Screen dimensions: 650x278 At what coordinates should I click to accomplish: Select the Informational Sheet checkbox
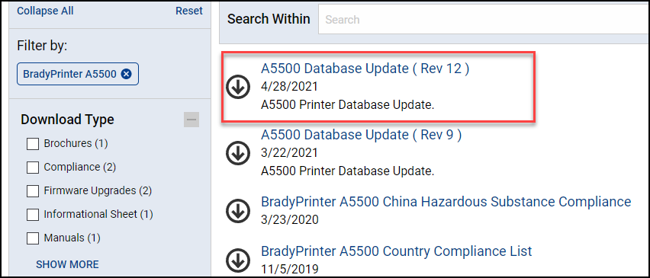click(x=33, y=215)
